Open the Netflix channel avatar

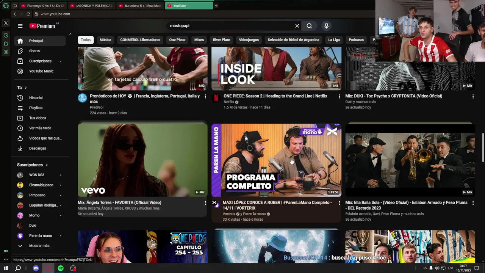coord(216,98)
